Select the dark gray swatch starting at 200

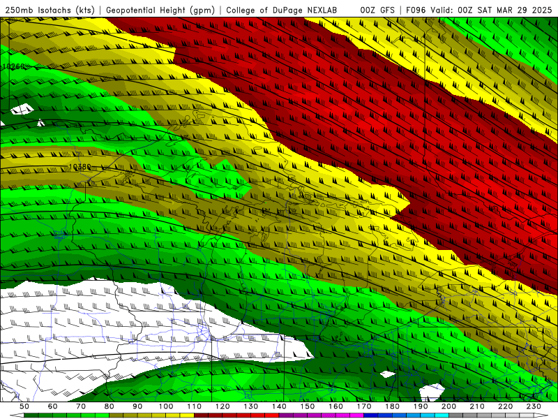pyautogui.click(x=456, y=416)
